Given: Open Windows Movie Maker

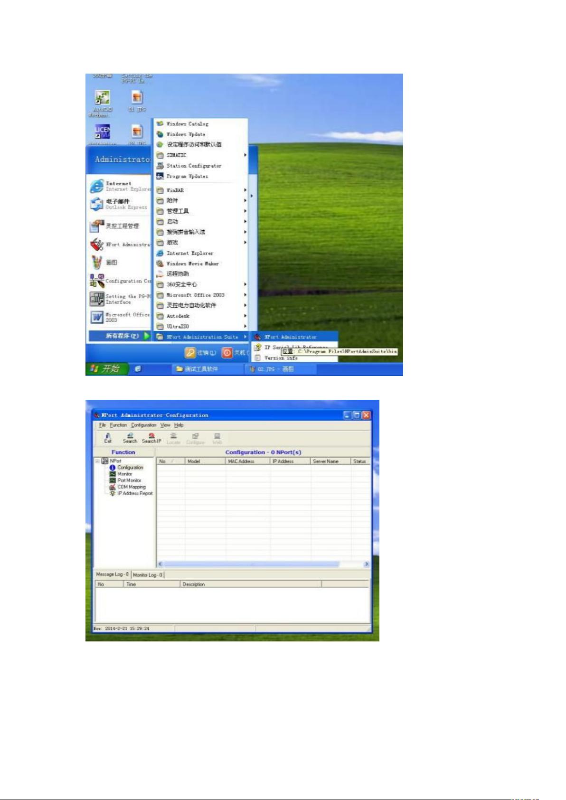Looking at the screenshot, I should click(x=201, y=264).
